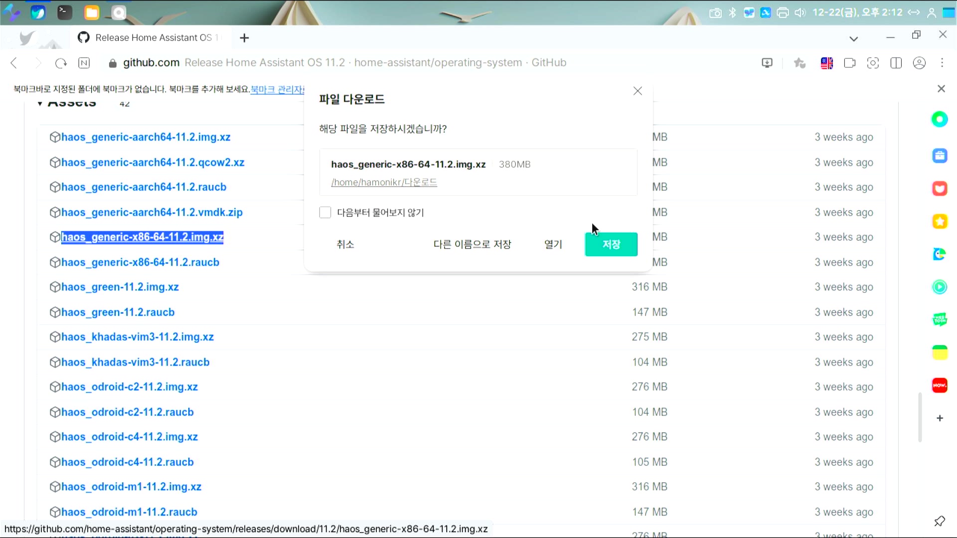
Task: Download haos_generic-aarch64-11.2.qcow2.xz
Action: pyautogui.click(x=153, y=162)
